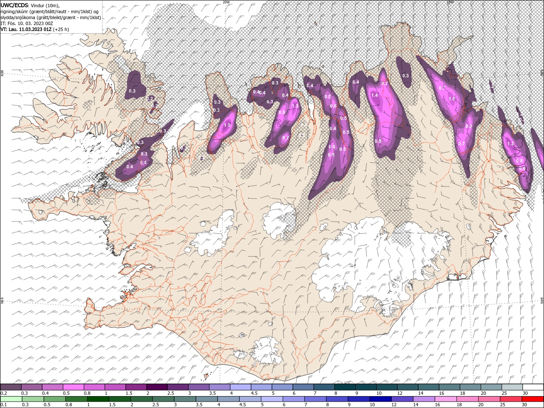
Task: Click the medium green 0.5 rain swatch
Action: [55, 399]
